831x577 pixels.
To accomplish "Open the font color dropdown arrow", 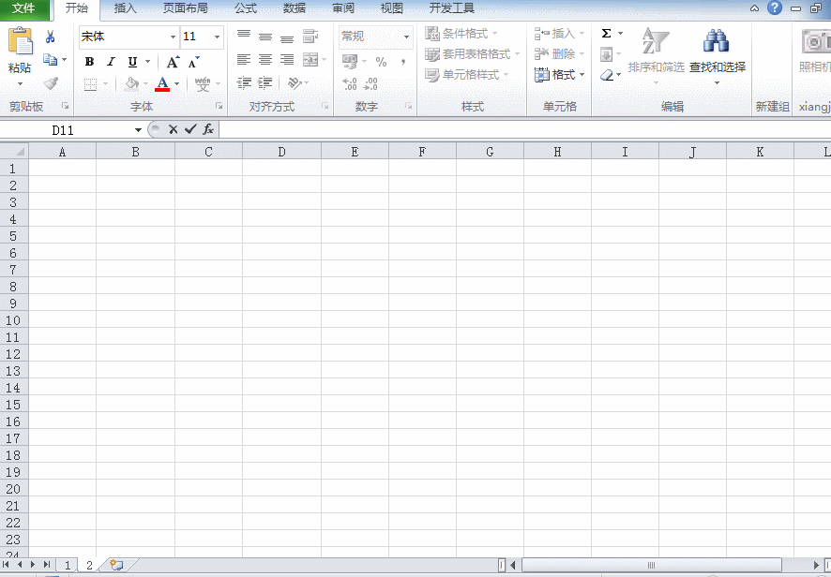I will (x=176, y=83).
